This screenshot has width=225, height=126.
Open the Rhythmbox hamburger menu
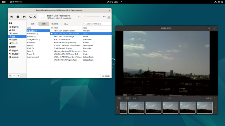pos(109,17)
